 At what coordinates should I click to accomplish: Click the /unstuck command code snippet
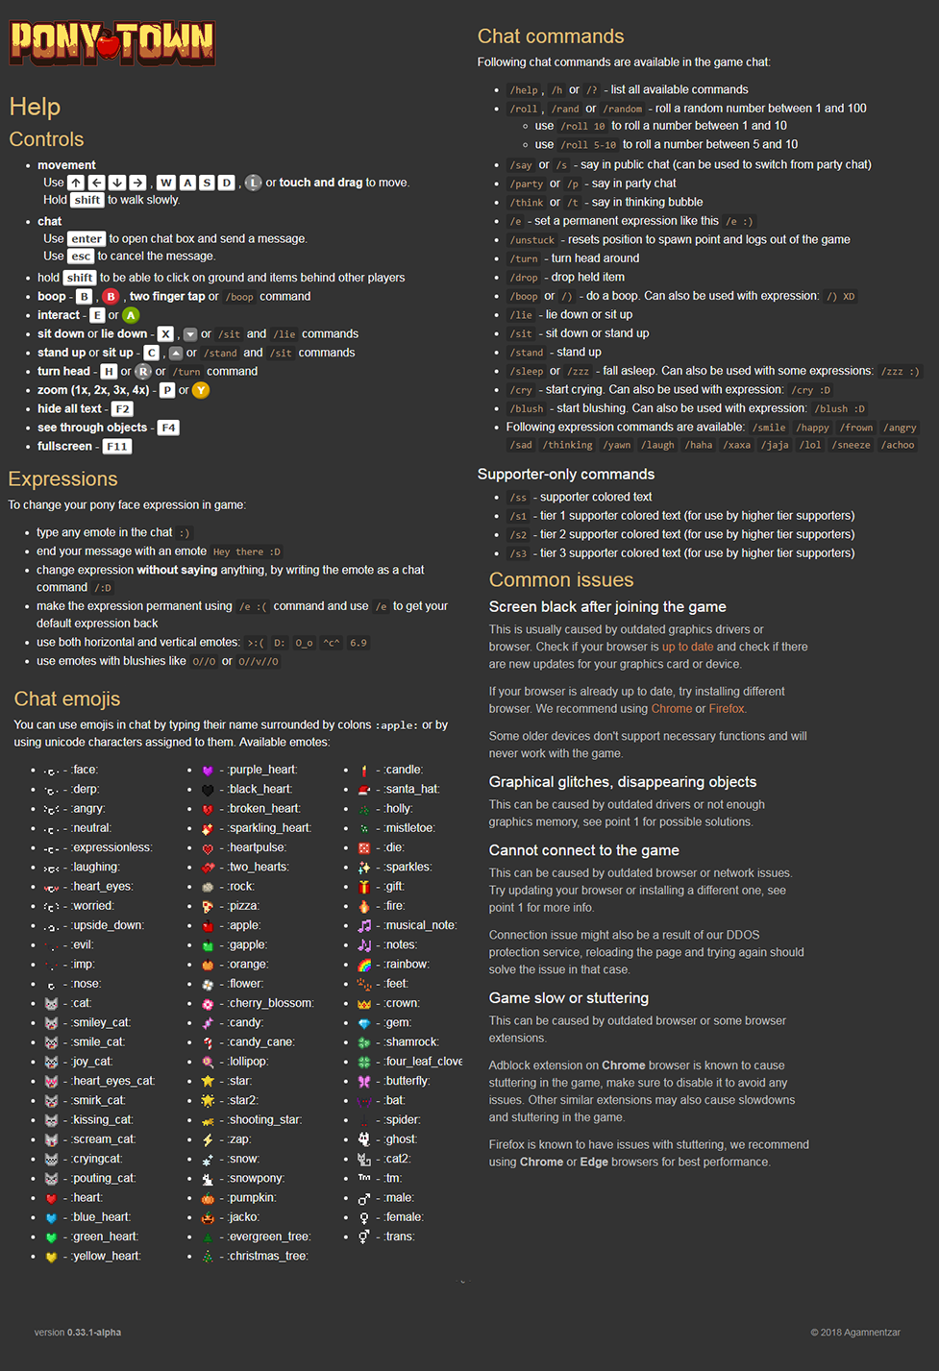coord(532,240)
